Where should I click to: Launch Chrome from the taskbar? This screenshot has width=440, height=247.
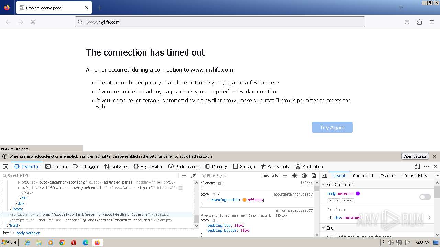(x=62, y=243)
